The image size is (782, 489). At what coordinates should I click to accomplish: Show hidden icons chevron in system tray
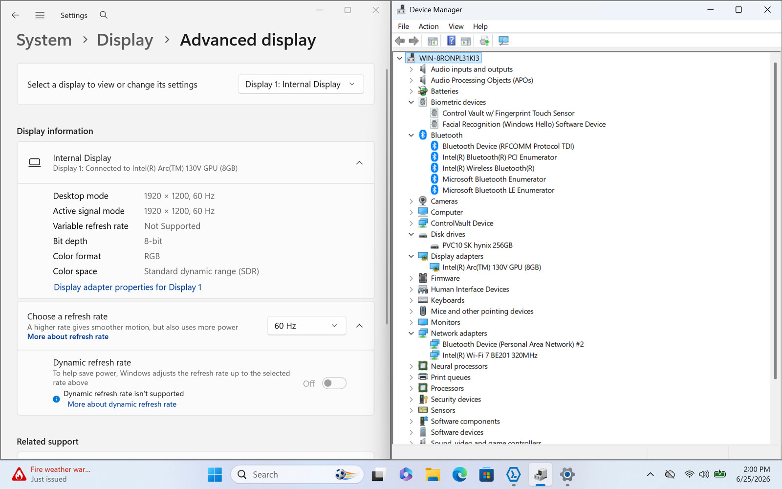650,474
